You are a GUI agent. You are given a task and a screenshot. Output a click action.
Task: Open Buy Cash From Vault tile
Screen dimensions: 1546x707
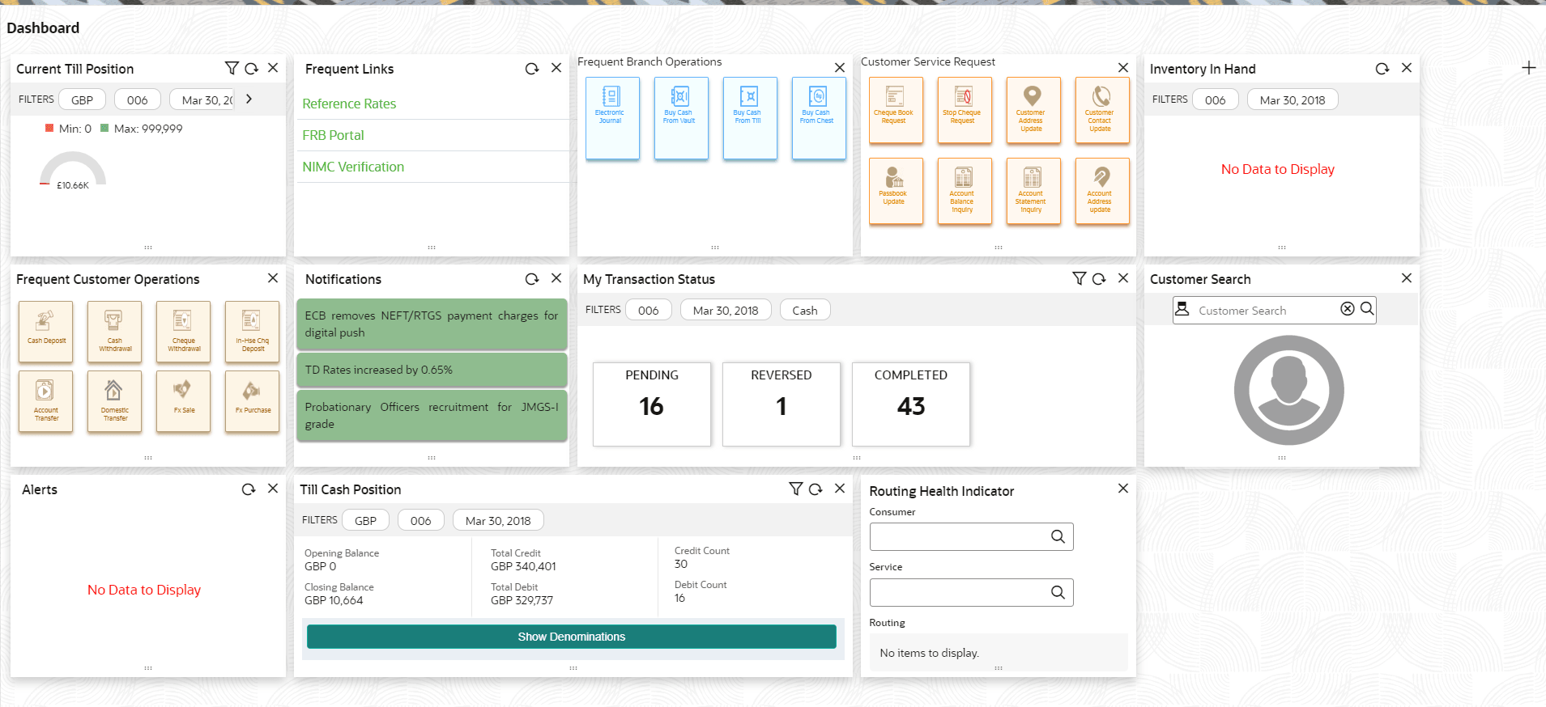680,118
